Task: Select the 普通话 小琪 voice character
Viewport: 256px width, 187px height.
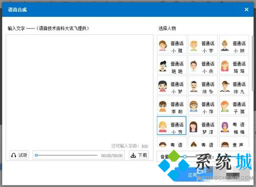Action: (172, 44)
